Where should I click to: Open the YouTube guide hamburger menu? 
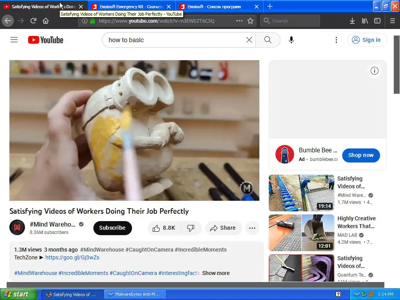[14, 40]
